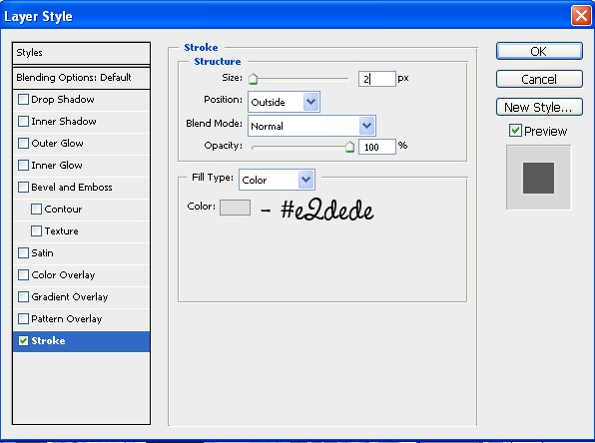Expand the Blend Mode dropdown
Image resolution: width=595 pixels, height=443 pixels.
coord(311,126)
